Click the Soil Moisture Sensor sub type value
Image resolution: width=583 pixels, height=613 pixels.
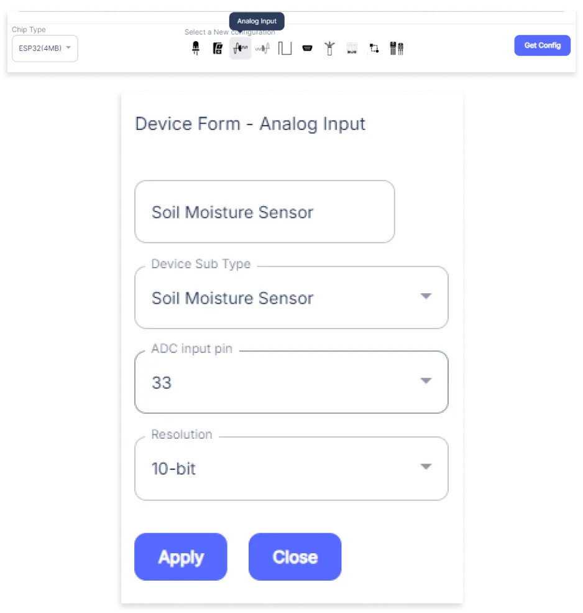click(x=232, y=298)
